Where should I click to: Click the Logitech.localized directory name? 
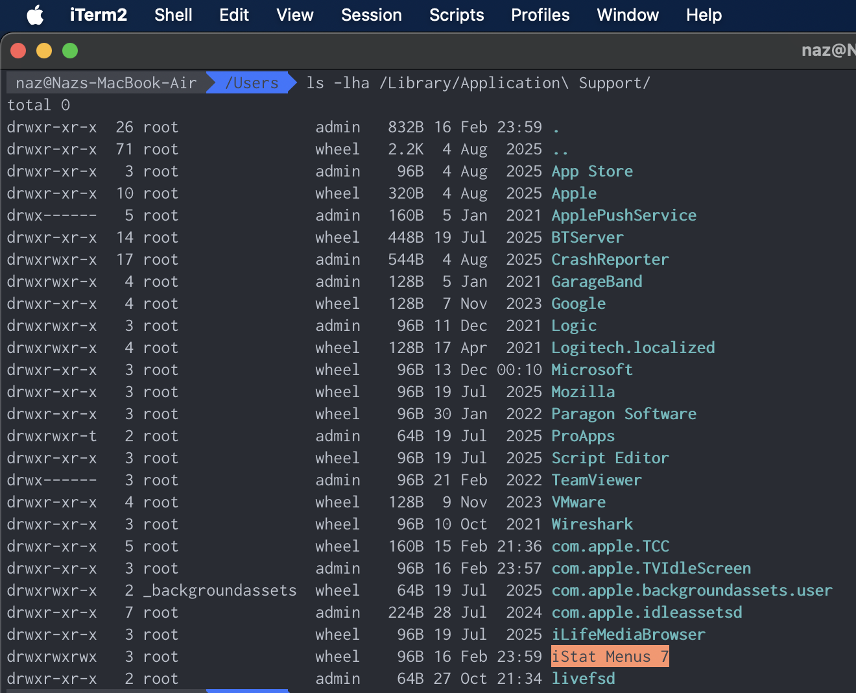click(633, 348)
